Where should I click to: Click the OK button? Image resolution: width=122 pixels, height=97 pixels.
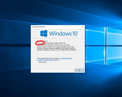point(79,70)
